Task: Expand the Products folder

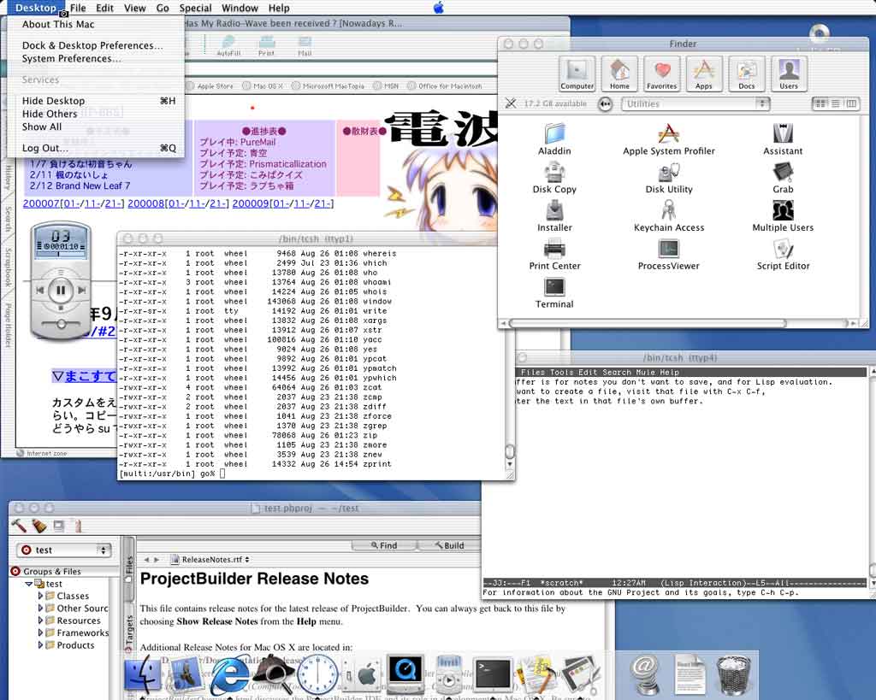Action: pos(40,645)
